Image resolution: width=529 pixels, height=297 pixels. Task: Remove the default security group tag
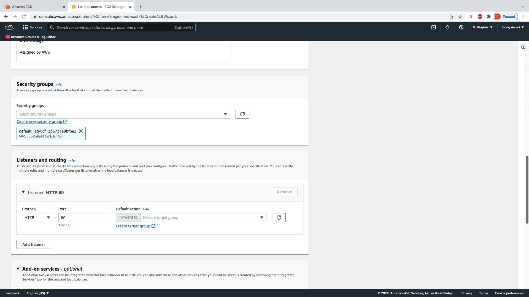(x=81, y=131)
